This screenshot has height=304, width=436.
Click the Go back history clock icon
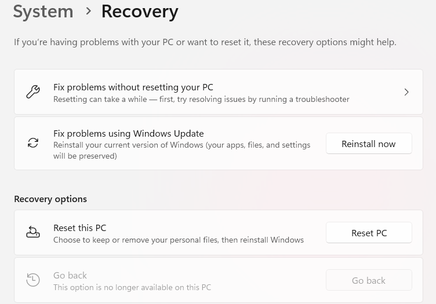tap(33, 280)
